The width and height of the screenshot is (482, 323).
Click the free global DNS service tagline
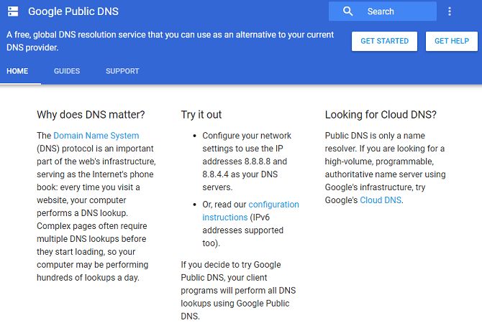coord(170,41)
